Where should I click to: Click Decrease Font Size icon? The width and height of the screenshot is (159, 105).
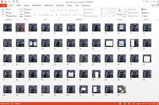point(55,10)
